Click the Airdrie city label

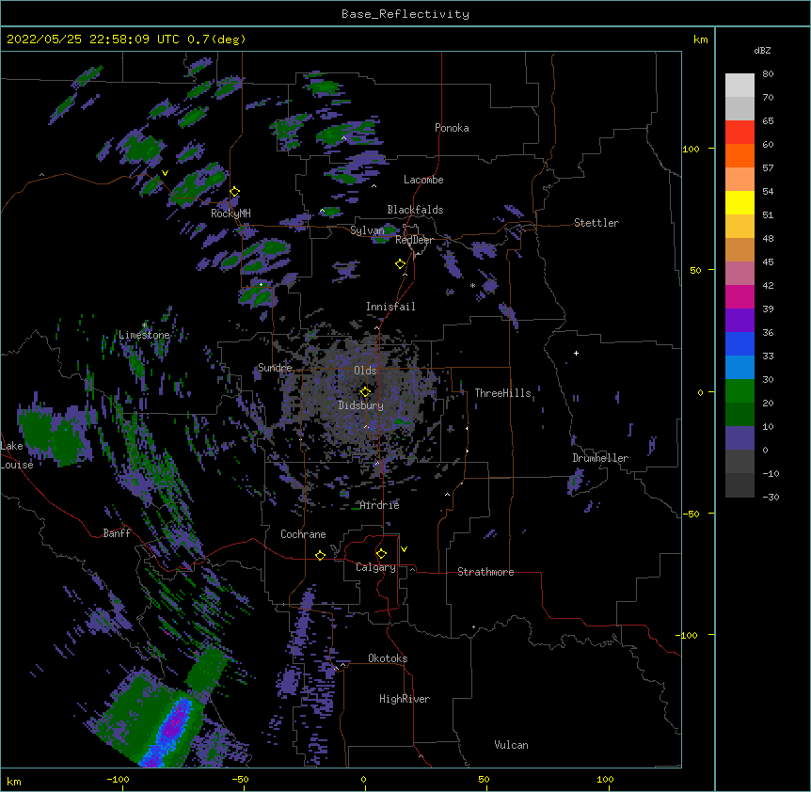pos(379,505)
